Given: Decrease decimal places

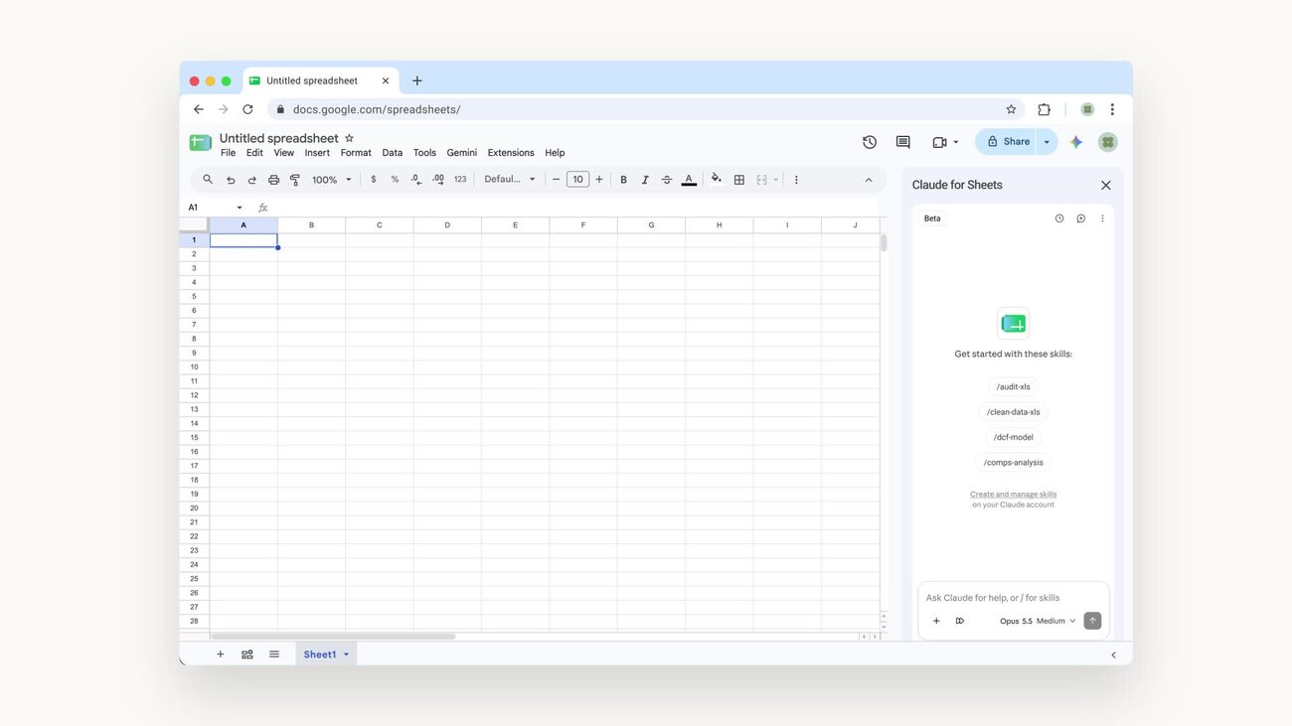Looking at the screenshot, I should 416,180.
